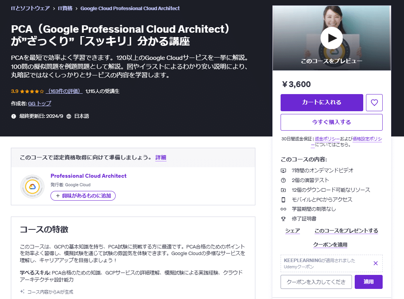
Task: Focus the coupon code input field
Action: [316, 282]
